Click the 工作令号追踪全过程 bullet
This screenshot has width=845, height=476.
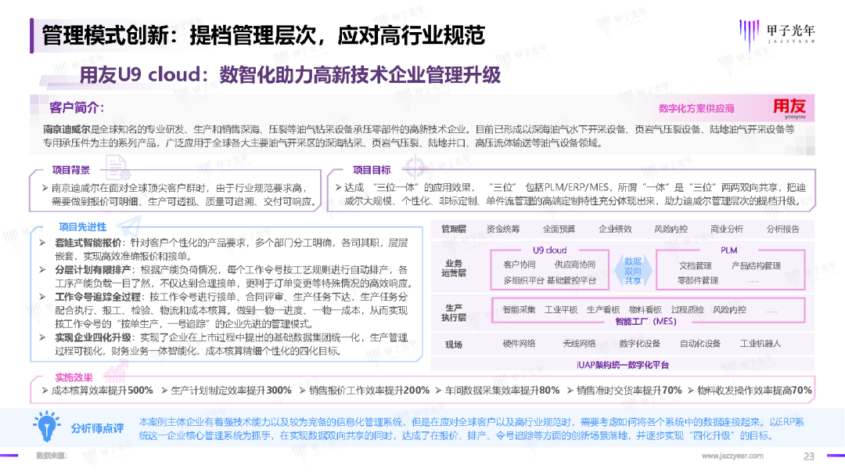coord(97,297)
